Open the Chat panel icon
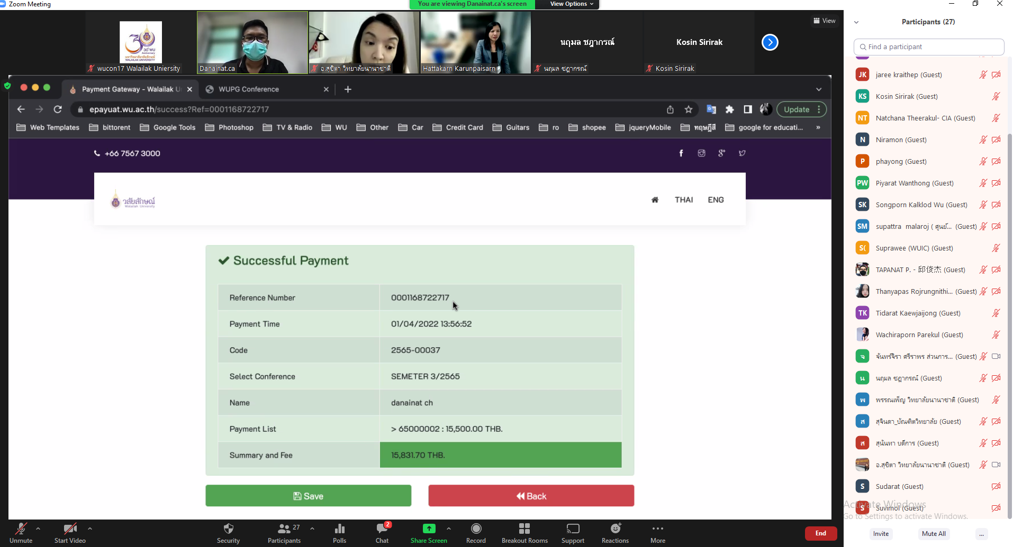 tap(382, 529)
